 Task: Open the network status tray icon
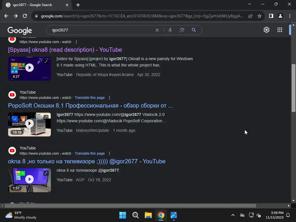[x=251, y=215]
